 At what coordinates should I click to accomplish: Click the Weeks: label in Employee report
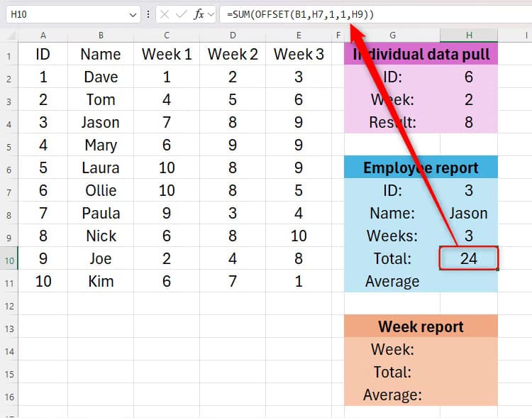point(392,236)
